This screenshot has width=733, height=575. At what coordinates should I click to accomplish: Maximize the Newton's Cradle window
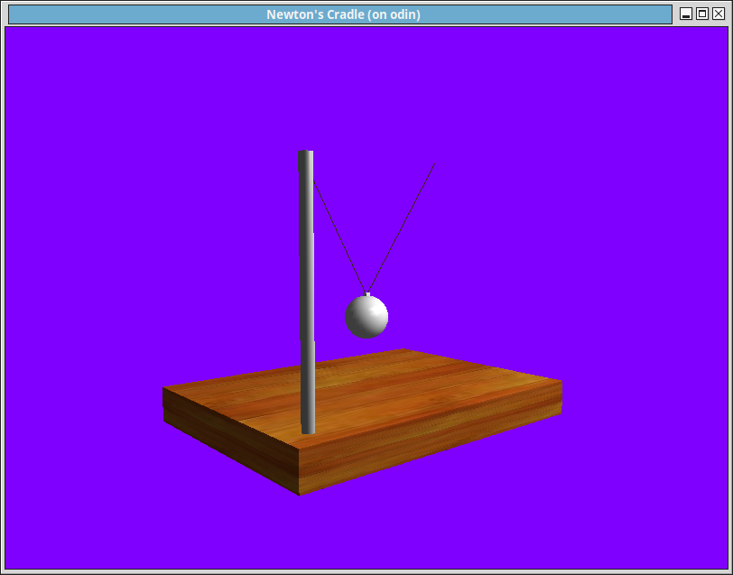click(702, 14)
